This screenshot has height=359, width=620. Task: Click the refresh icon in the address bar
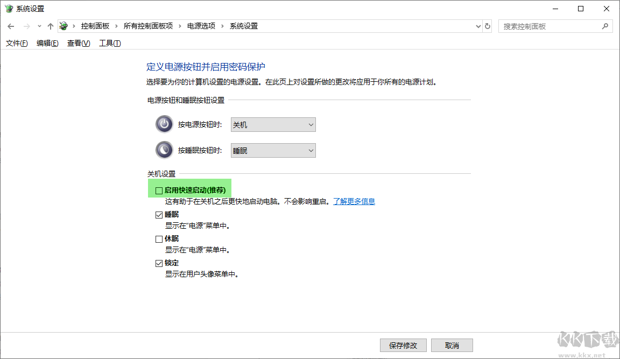tap(487, 26)
